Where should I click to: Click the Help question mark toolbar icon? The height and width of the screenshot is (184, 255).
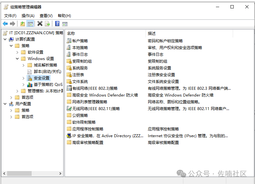tap(57, 24)
